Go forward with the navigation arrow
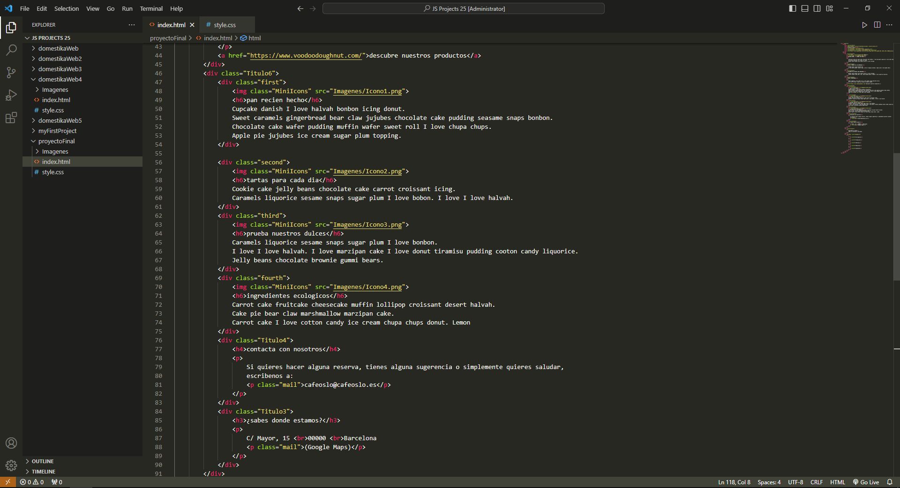The image size is (900, 488). point(313,8)
